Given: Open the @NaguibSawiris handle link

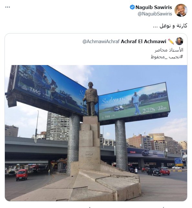Looking at the screenshot, I should click(x=155, y=14).
